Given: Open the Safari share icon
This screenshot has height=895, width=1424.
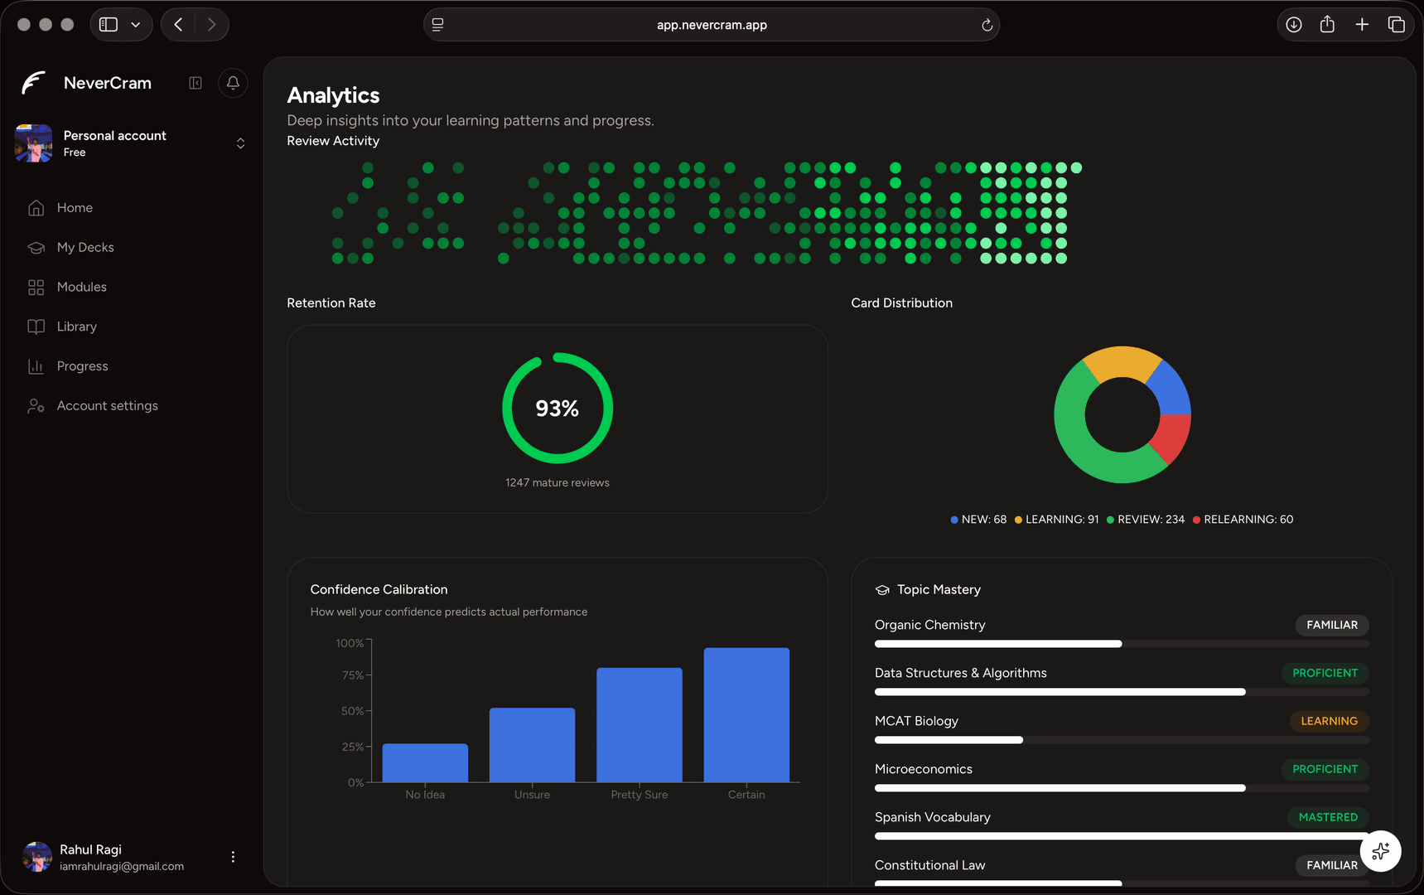Looking at the screenshot, I should [1327, 25].
